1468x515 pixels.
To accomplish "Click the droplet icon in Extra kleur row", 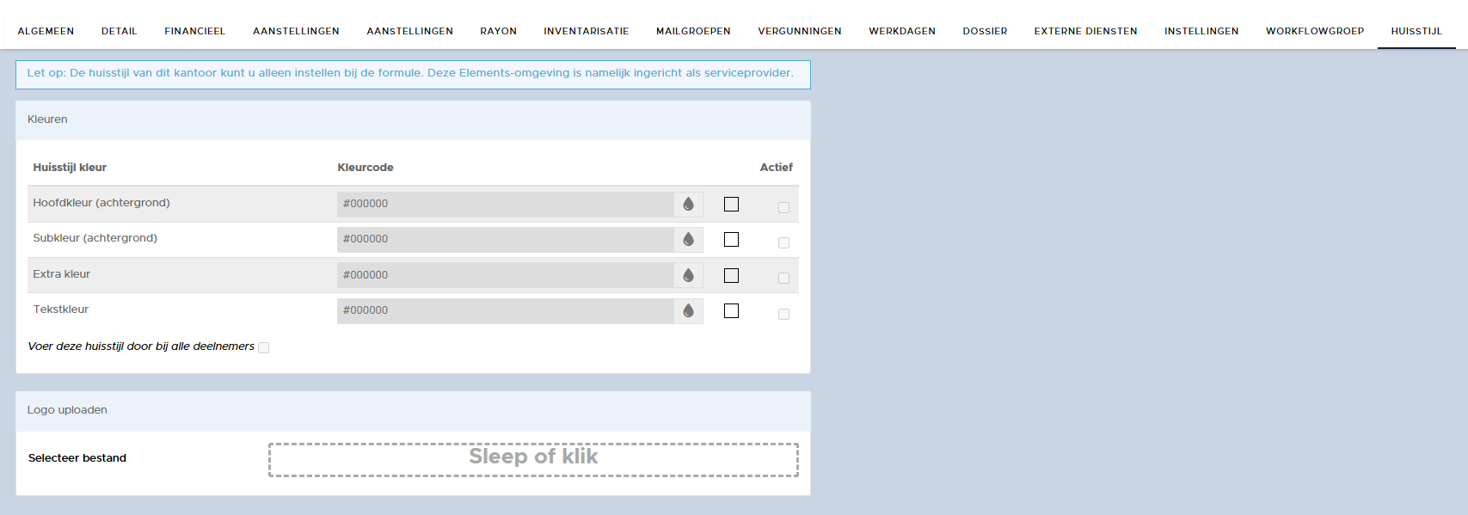I will [688, 275].
